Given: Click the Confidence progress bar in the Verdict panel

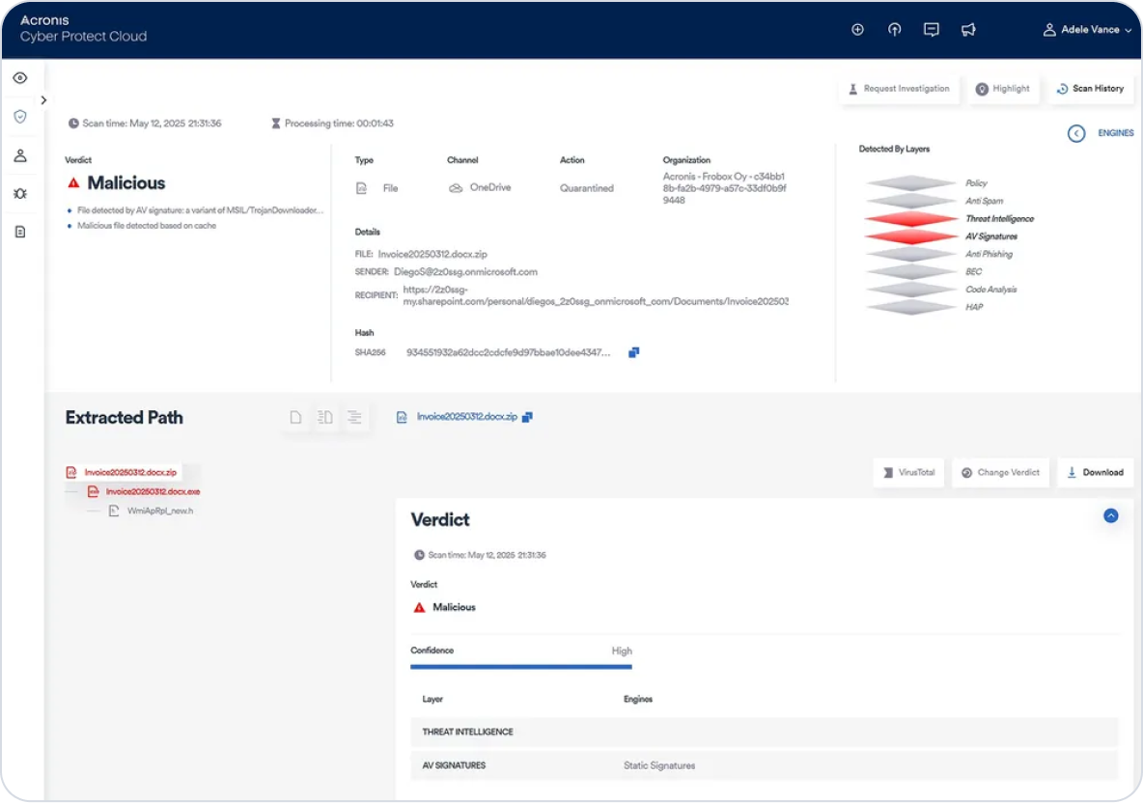Looking at the screenshot, I should (x=521, y=666).
